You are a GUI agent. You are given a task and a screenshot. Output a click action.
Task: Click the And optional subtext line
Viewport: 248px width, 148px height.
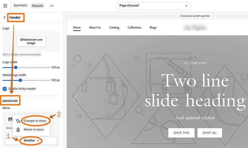pyautogui.click(x=195, y=118)
